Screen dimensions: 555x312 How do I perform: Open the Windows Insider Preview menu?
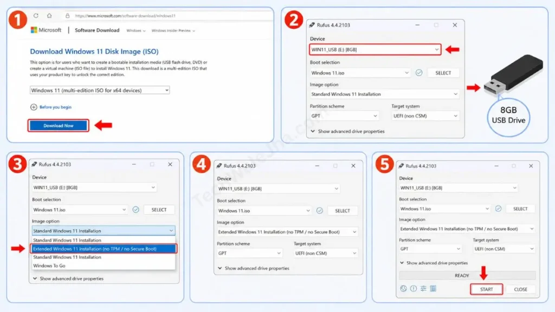click(x=173, y=31)
